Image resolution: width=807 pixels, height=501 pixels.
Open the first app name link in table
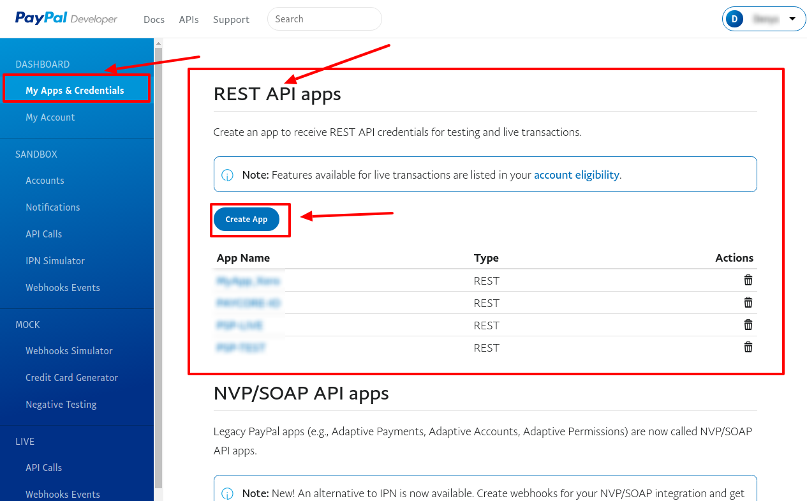(248, 281)
